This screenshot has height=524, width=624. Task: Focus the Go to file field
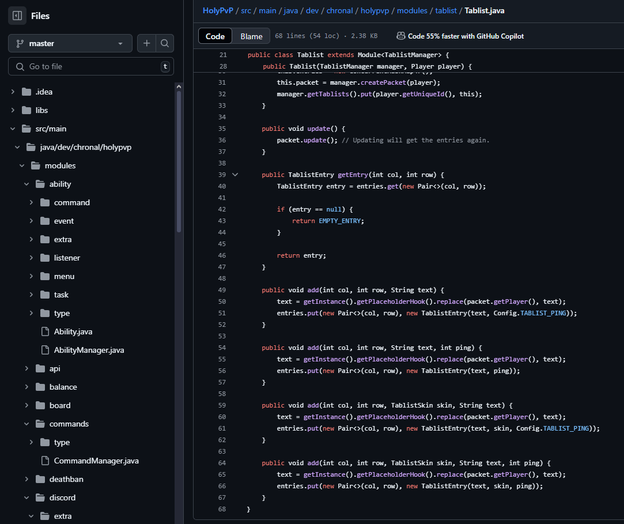[x=90, y=66]
